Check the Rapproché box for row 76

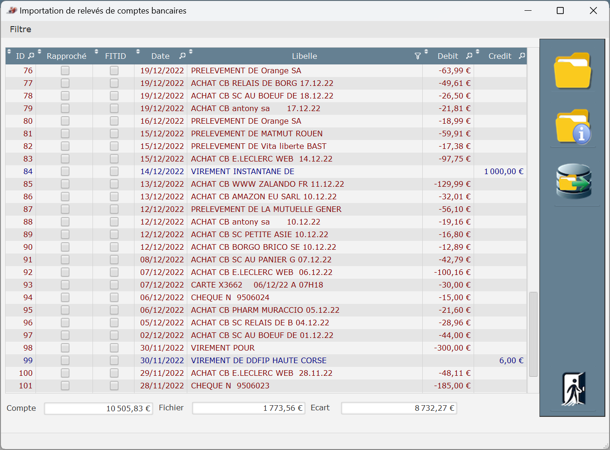click(65, 70)
